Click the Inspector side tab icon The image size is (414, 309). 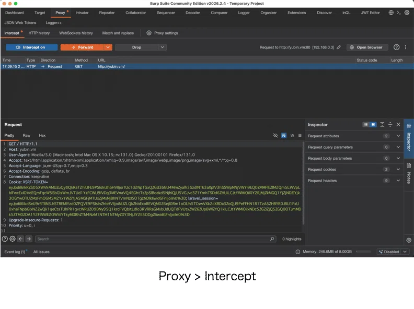(409, 126)
